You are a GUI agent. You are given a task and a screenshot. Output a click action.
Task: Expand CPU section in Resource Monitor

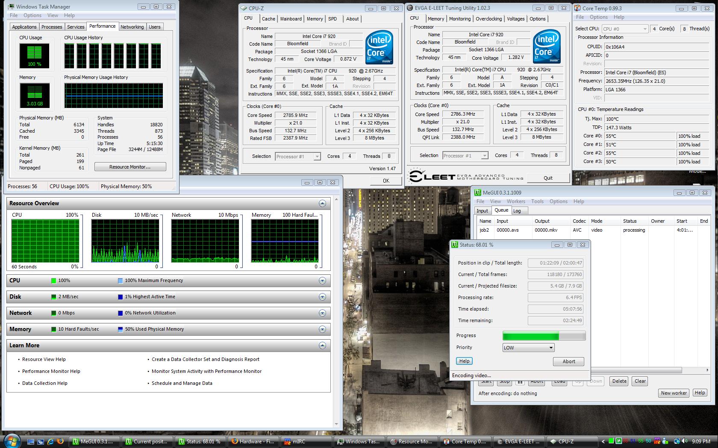tap(322, 281)
